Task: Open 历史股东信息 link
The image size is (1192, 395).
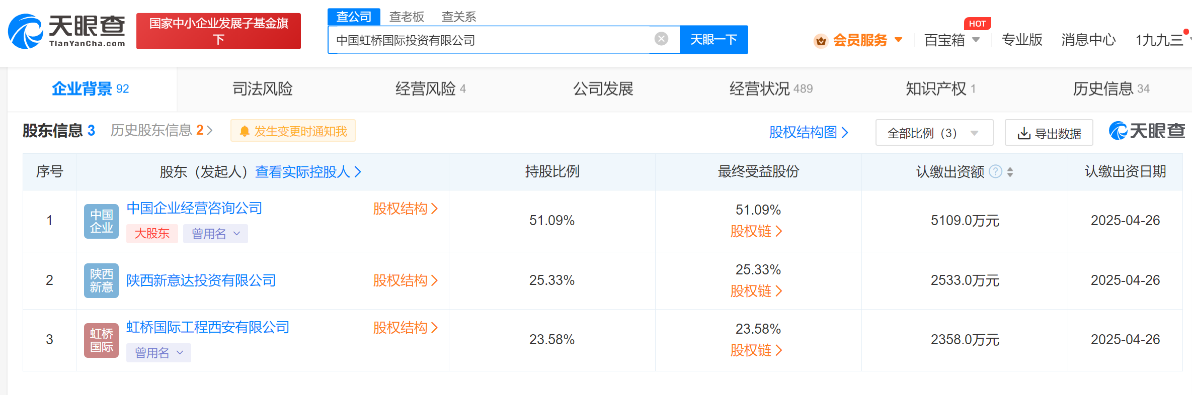Action: [x=162, y=131]
